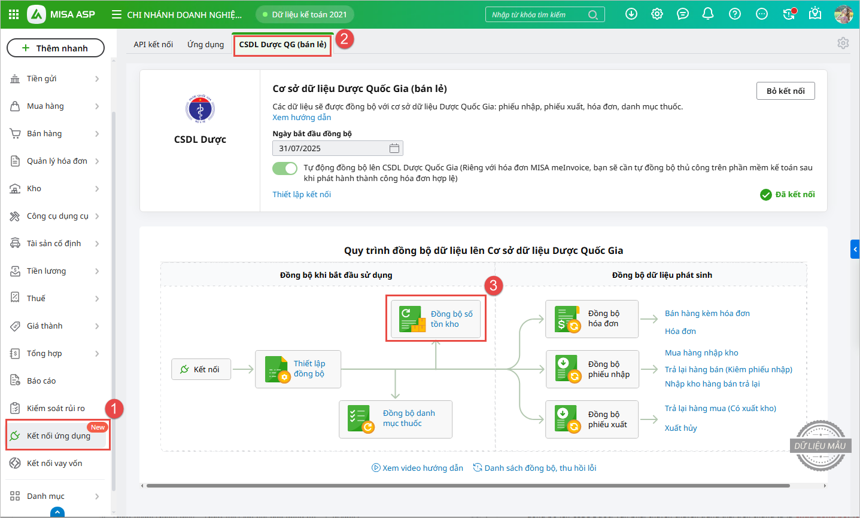
Task: Toggle the hamburger menu icon
Action: point(117,14)
